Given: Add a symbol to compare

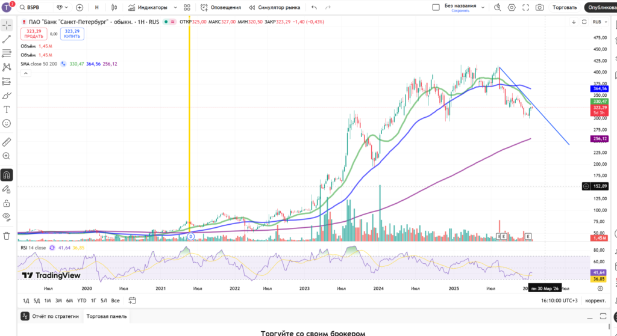Looking at the screenshot, I should coord(80,7).
